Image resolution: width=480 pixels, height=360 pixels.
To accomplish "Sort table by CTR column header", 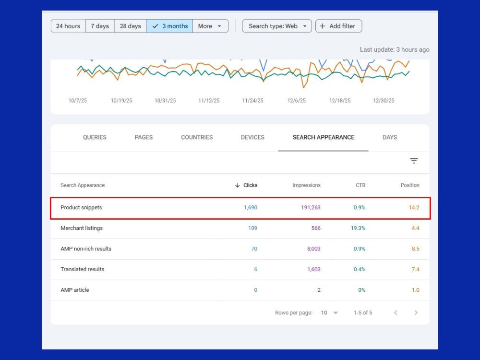I will 360,185.
